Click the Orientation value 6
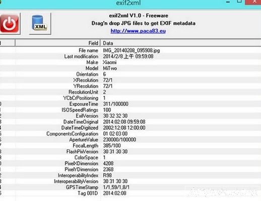The height and width of the screenshot is (201, 261). click(x=104, y=74)
